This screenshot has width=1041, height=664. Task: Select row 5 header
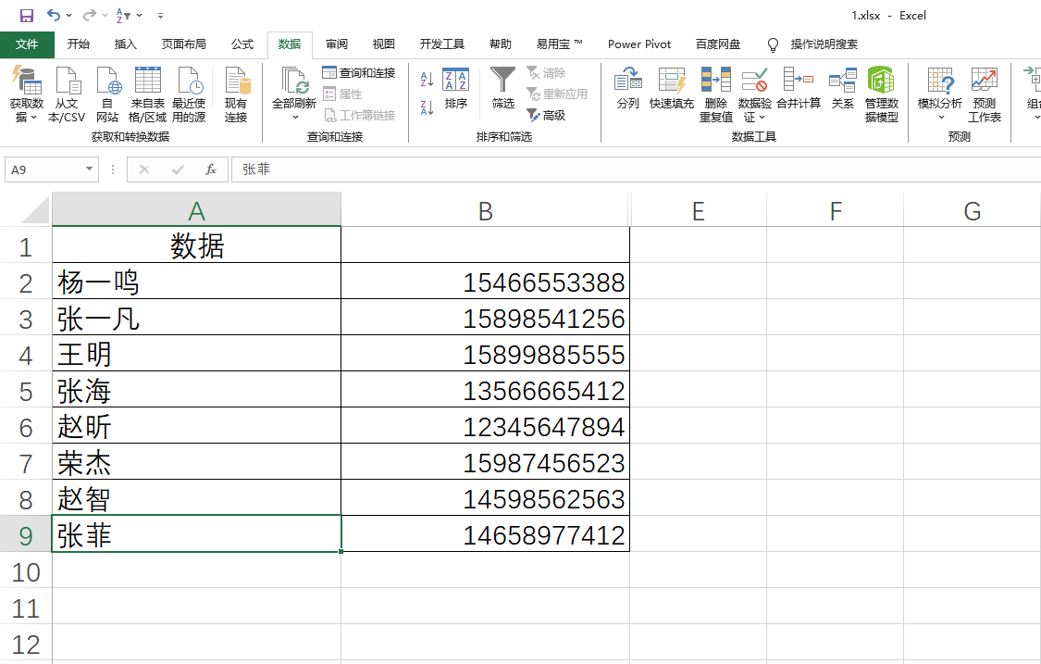[26, 392]
